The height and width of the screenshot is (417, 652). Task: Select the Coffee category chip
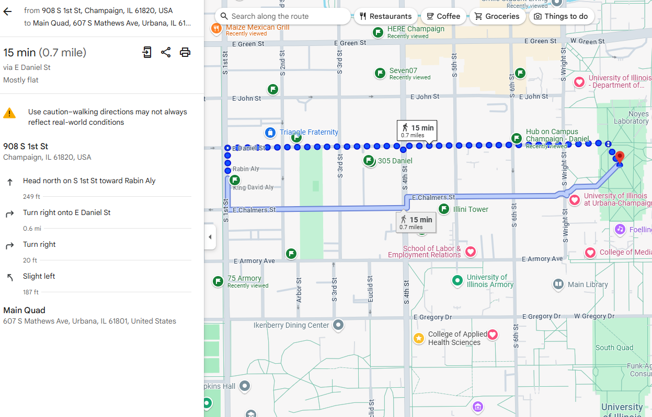pyautogui.click(x=443, y=16)
